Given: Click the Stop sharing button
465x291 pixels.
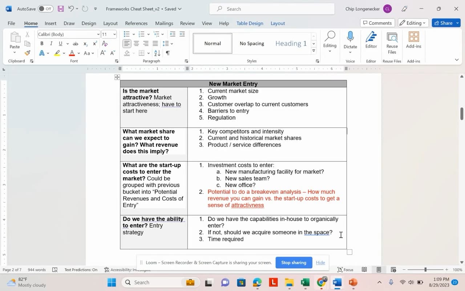Looking at the screenshot, I should coord(294,263).
